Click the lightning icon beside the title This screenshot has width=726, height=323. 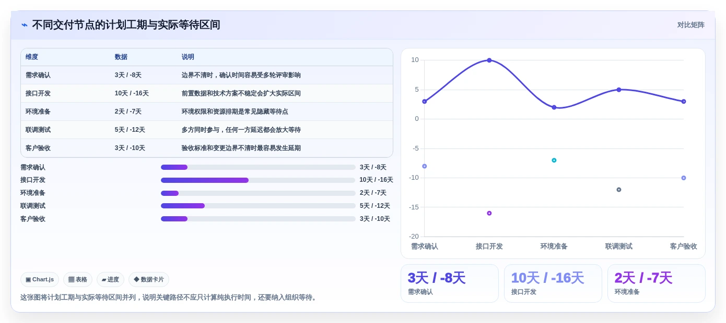click(25, 25)
